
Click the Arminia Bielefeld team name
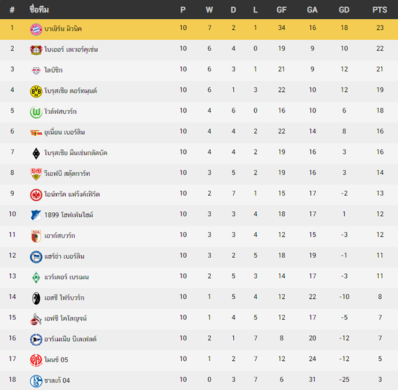(70, 339)
